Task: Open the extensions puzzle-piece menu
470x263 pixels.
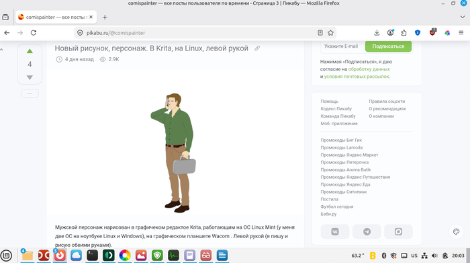Action: click(x=404, y=33)
